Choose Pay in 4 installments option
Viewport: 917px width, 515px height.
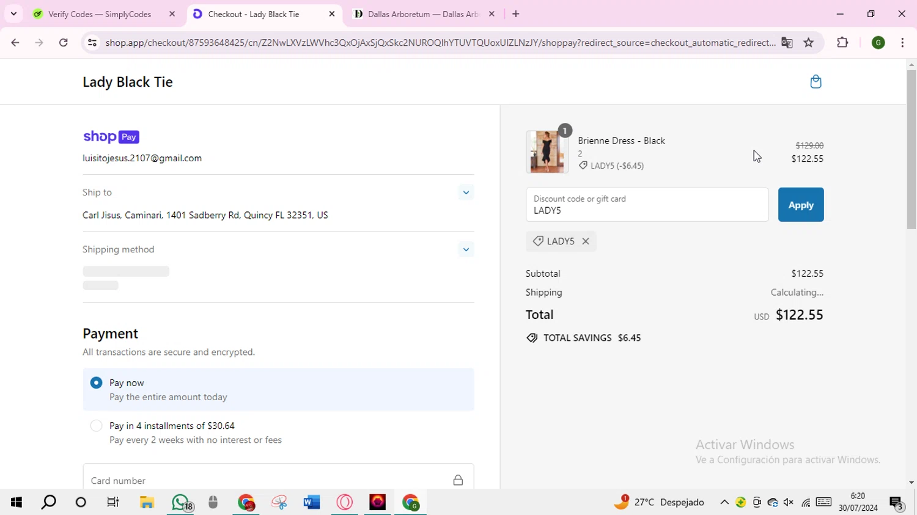pos(96,426)
